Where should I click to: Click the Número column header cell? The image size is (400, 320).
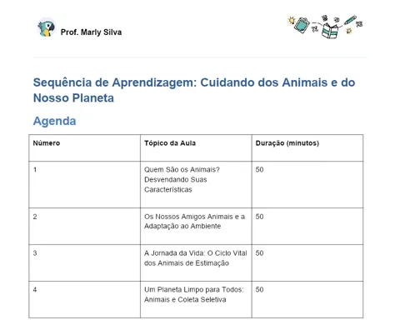click(x=85, y=148)
